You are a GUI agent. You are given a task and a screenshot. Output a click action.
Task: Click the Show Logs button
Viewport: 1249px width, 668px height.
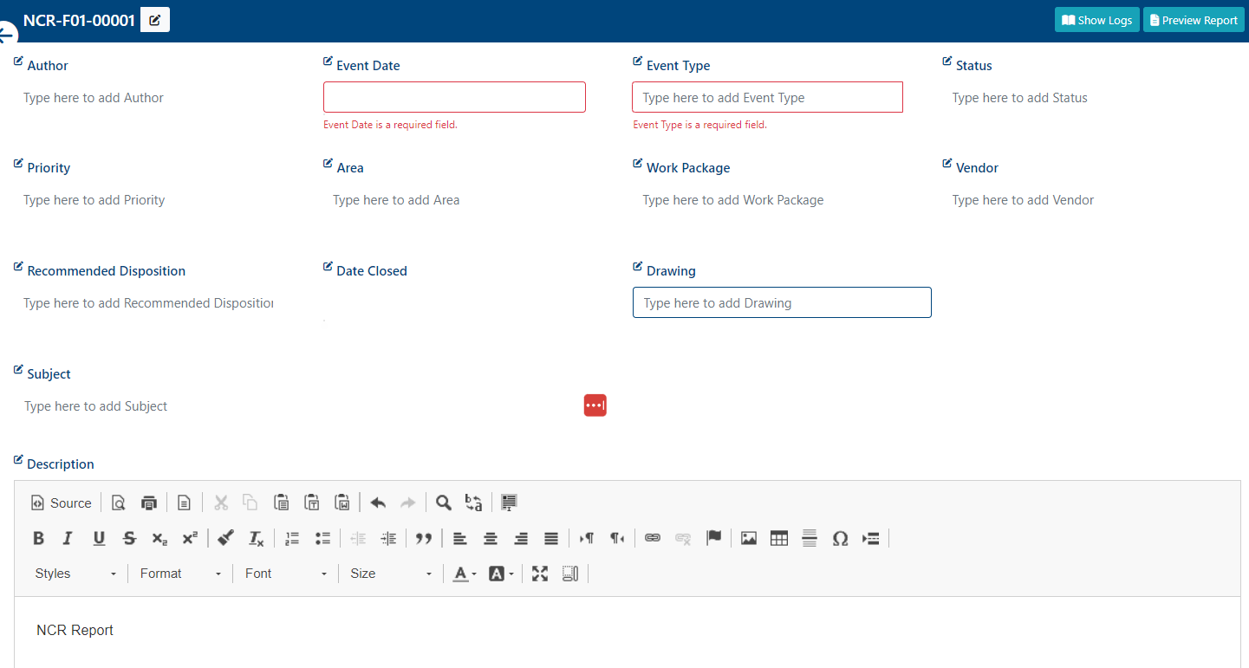point(1097,20)
